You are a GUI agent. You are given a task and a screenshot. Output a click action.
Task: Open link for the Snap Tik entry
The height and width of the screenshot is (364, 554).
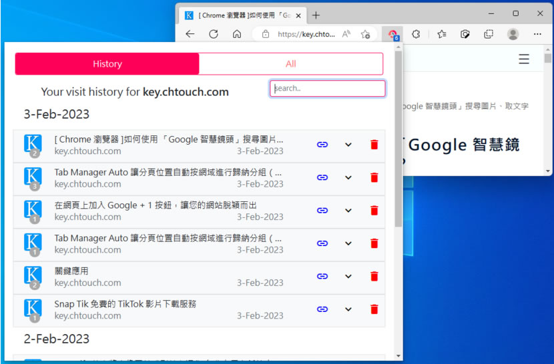coord(322,309)
